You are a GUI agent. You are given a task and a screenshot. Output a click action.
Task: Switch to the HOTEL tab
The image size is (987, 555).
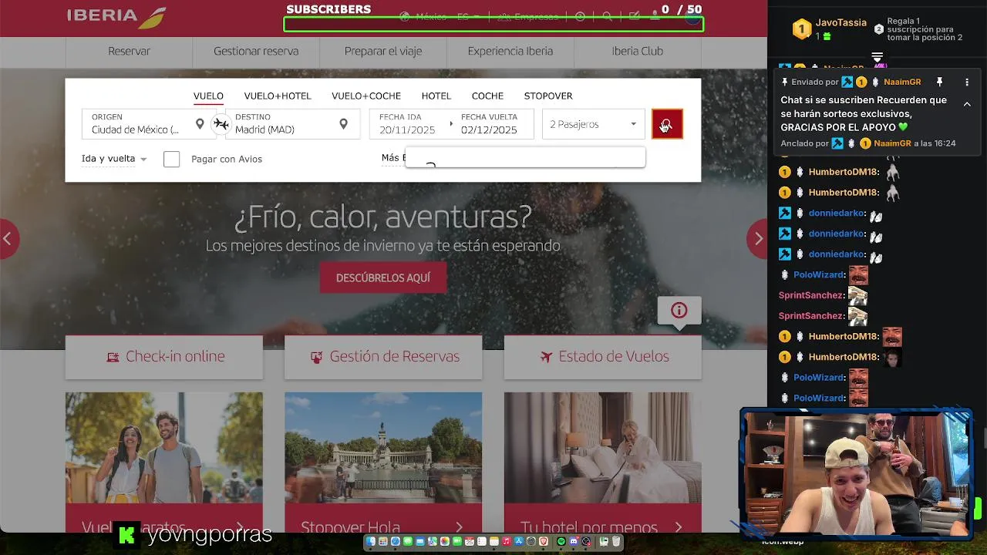[436, 96]
